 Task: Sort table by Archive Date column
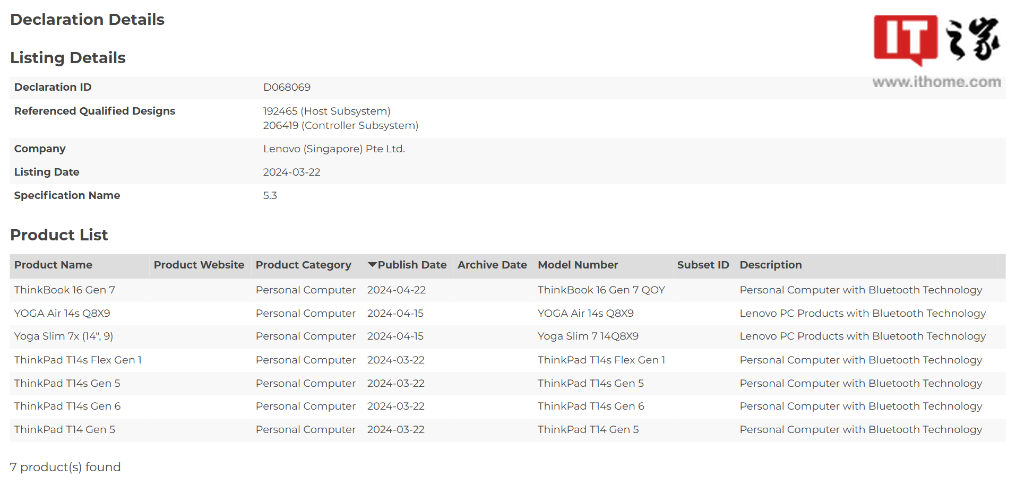(x=492, y=265)
